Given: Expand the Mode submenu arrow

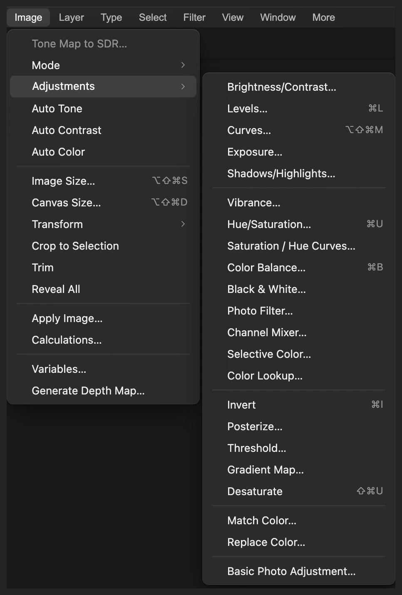Looking at the screenshot, I should (x=183, y=65).
